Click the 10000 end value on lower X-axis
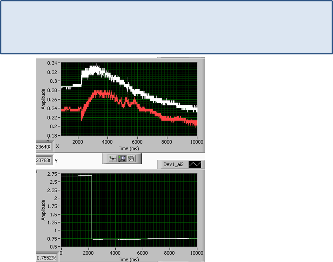This screenshot has width=333, height=262. coord(197,253)
